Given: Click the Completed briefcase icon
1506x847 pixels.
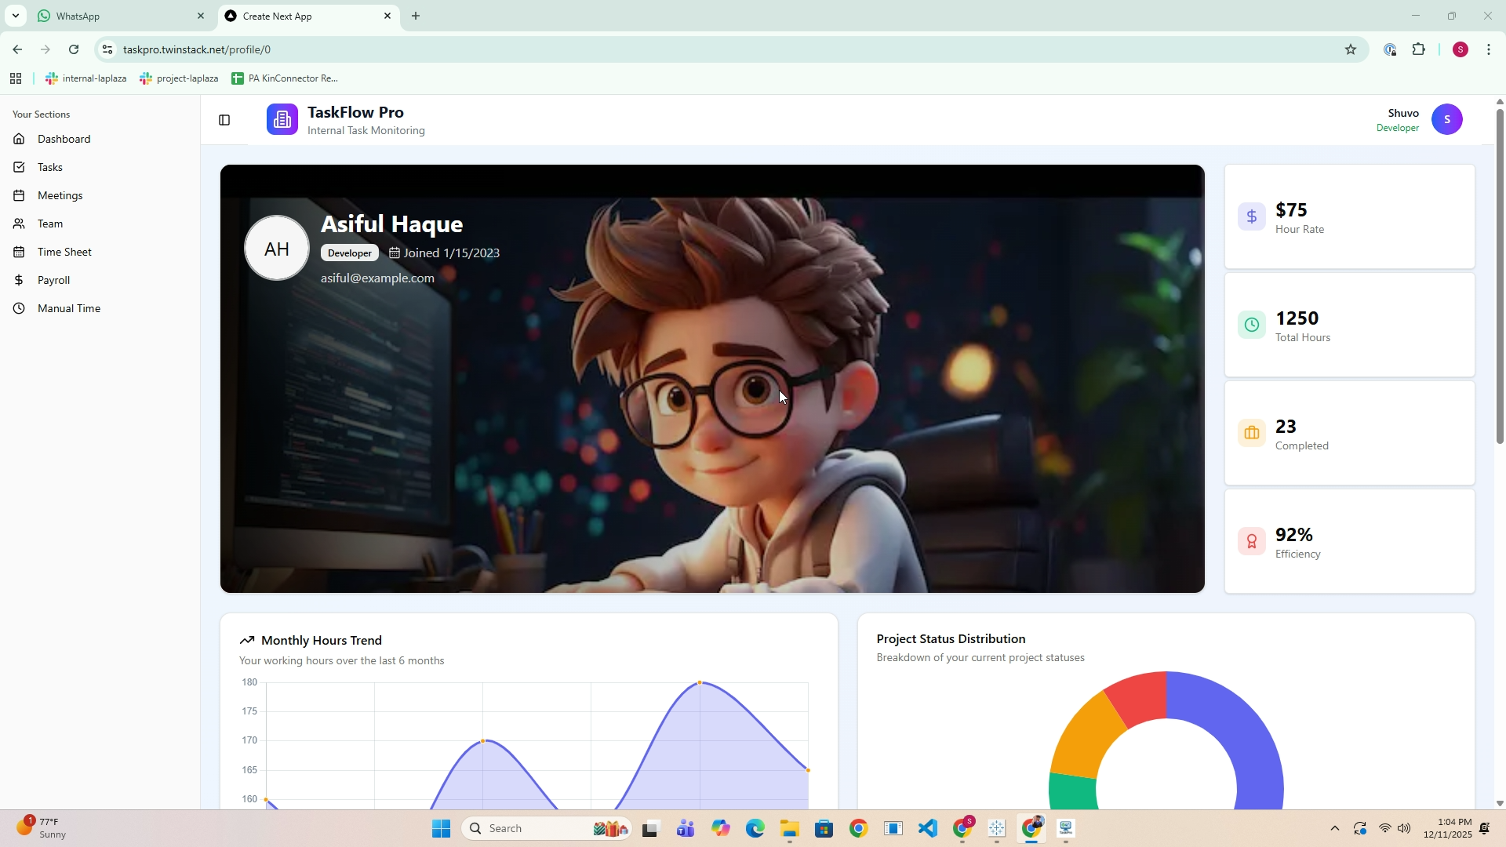Looking at the screenshot, I should [x=1251, y=433].
